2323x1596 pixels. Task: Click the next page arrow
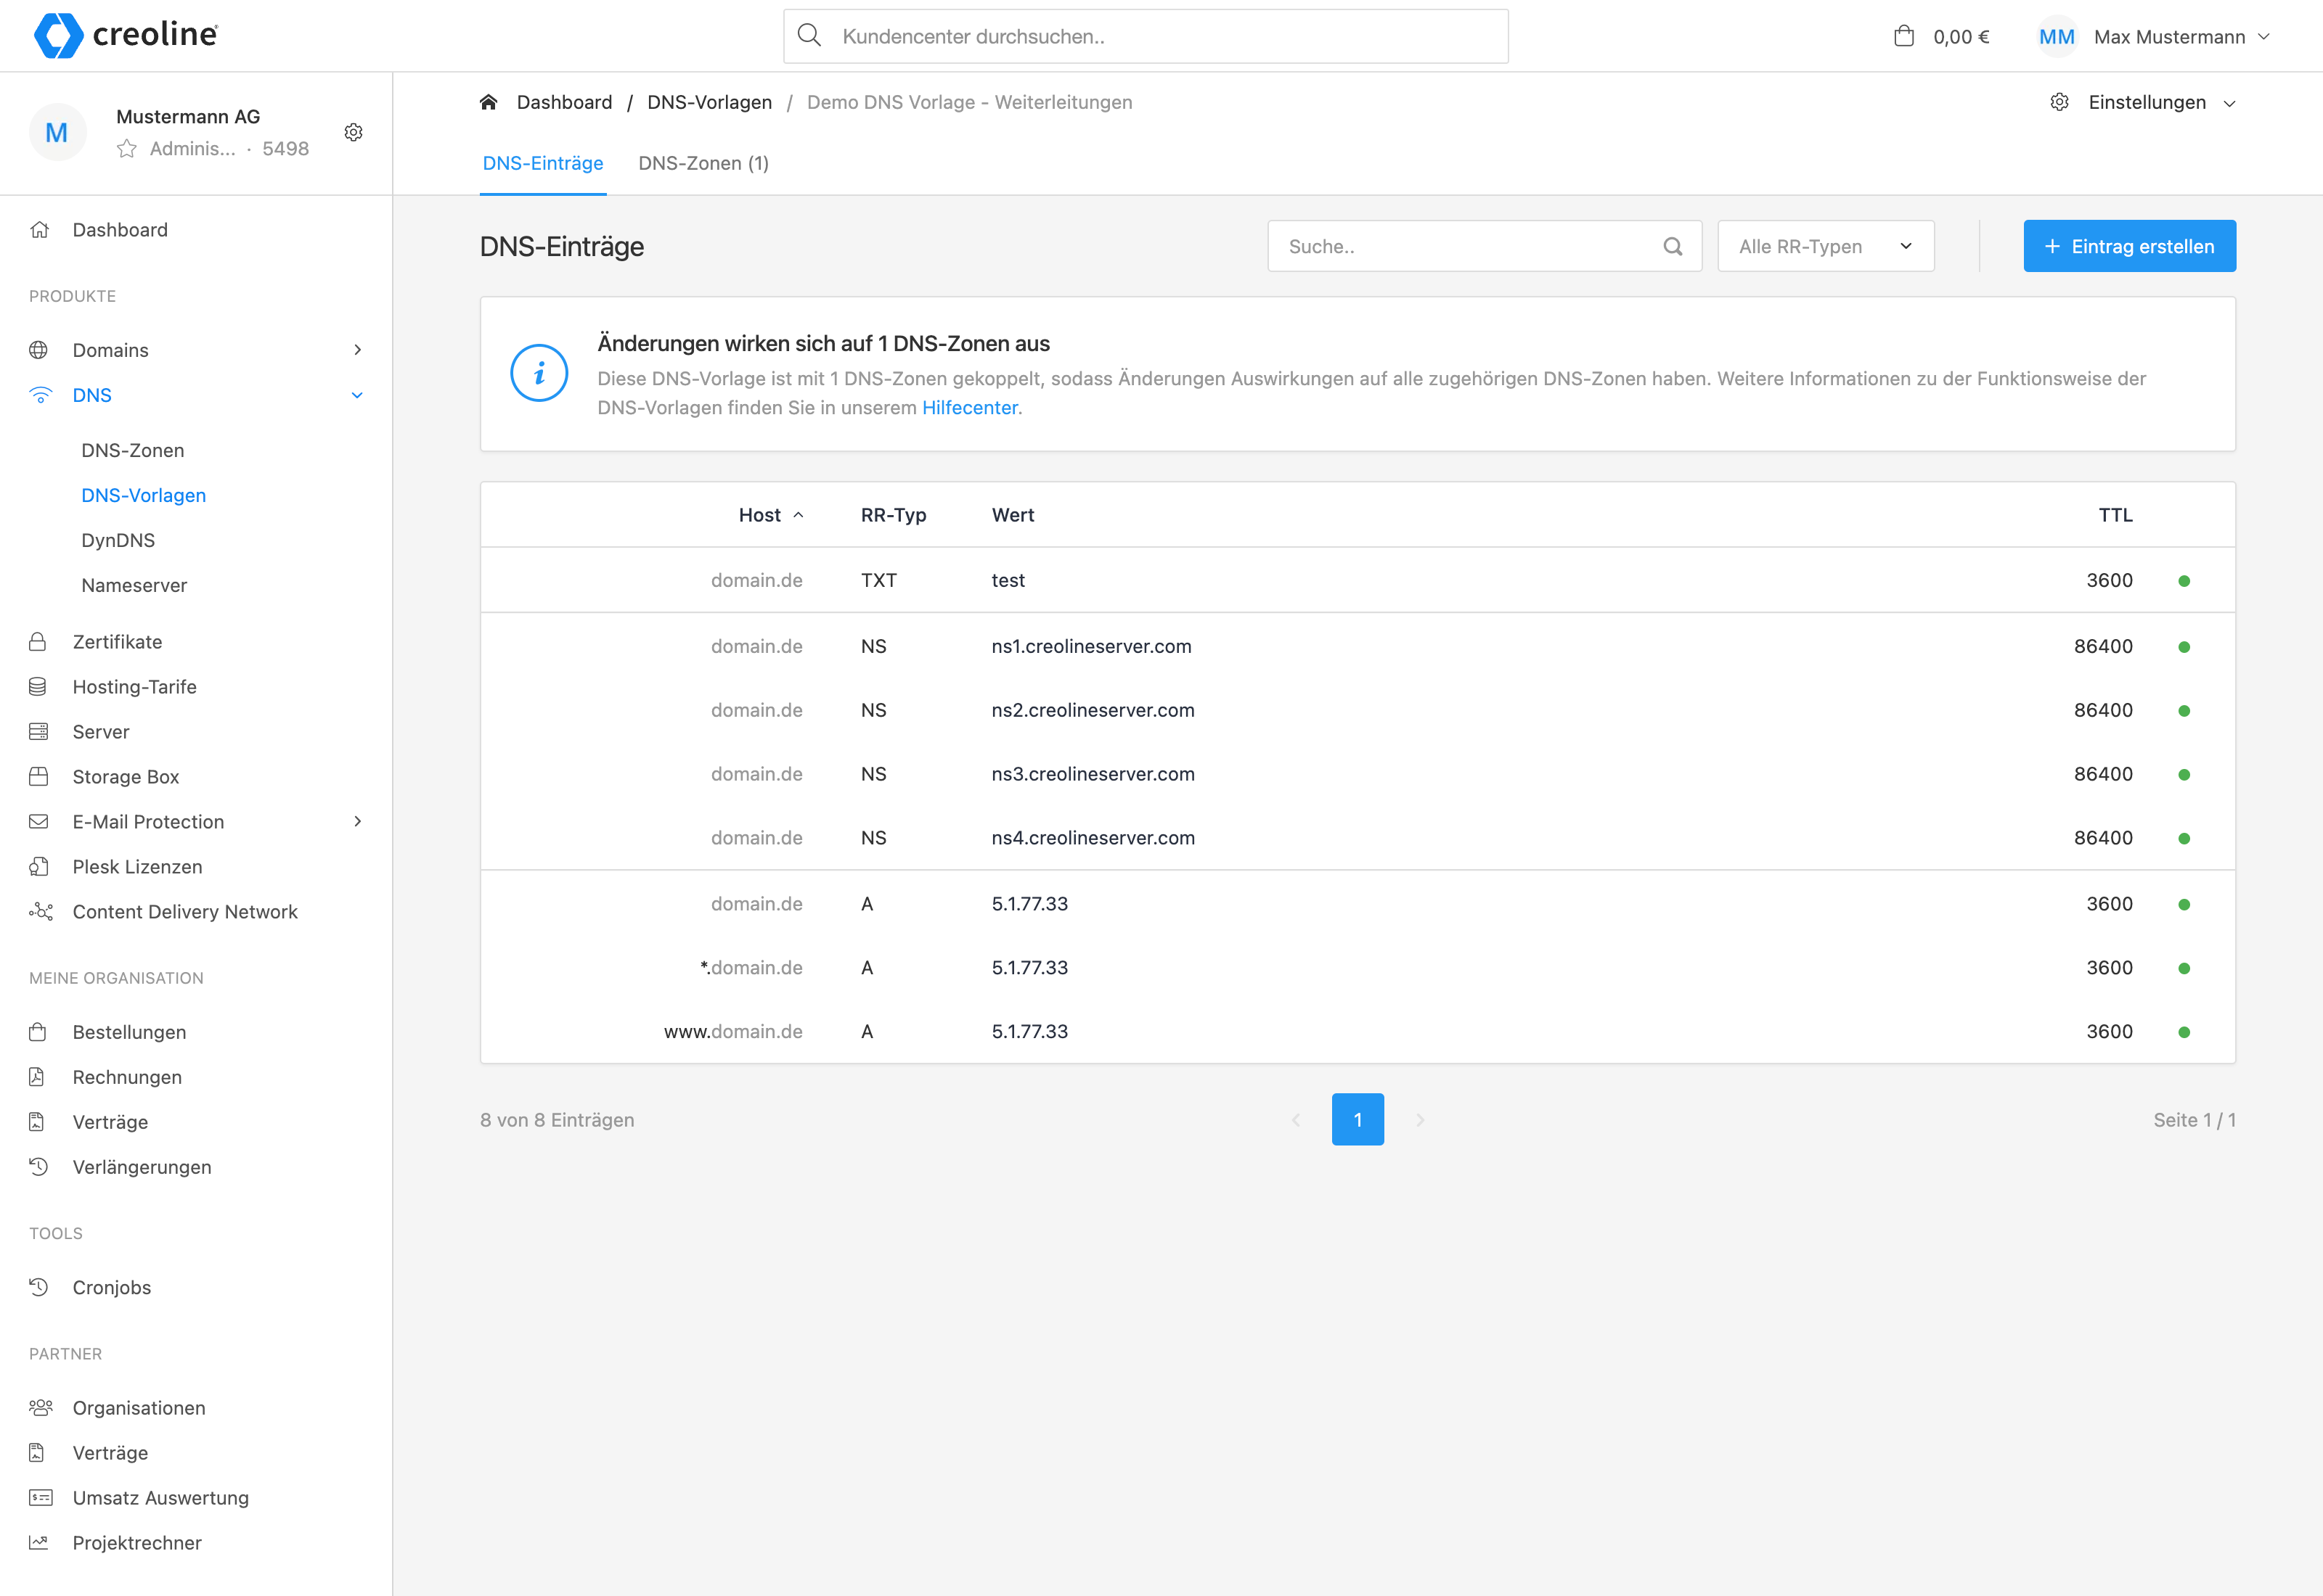click(x=1420, y=1120)
